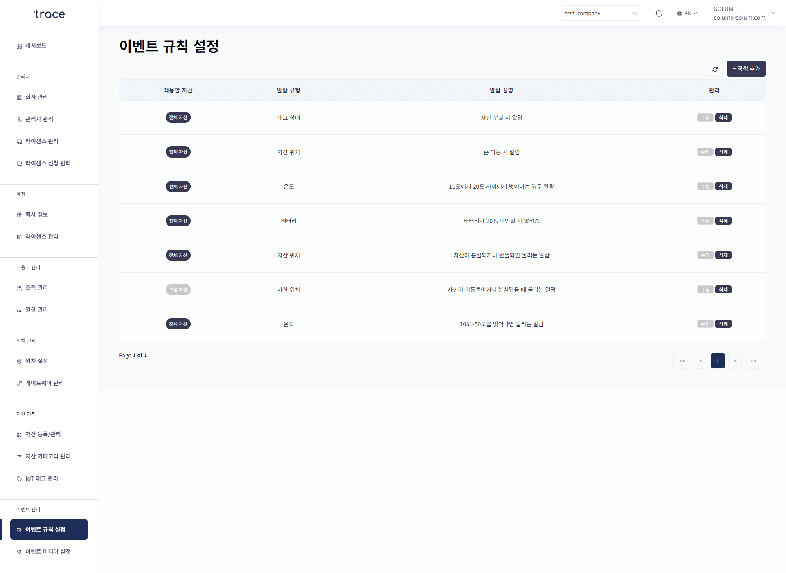
Task: Select page 1 in pagination
Action: 717,361
